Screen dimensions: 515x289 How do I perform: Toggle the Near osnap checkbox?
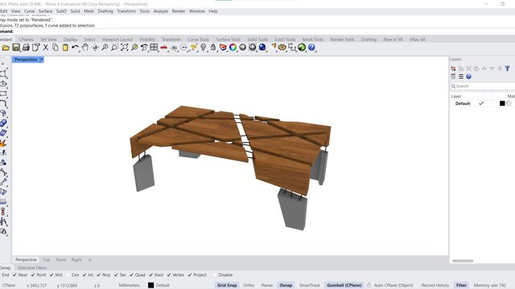(x=14, y=275)
